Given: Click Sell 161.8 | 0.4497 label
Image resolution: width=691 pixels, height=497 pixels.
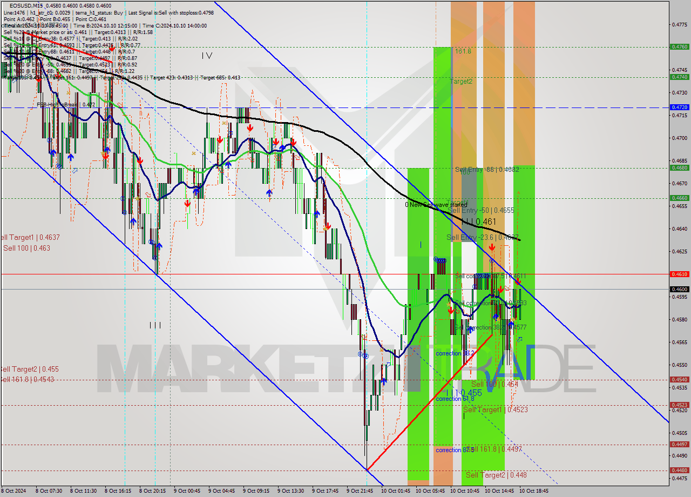Looking at the screenshot, I should [x=494, y=449].
